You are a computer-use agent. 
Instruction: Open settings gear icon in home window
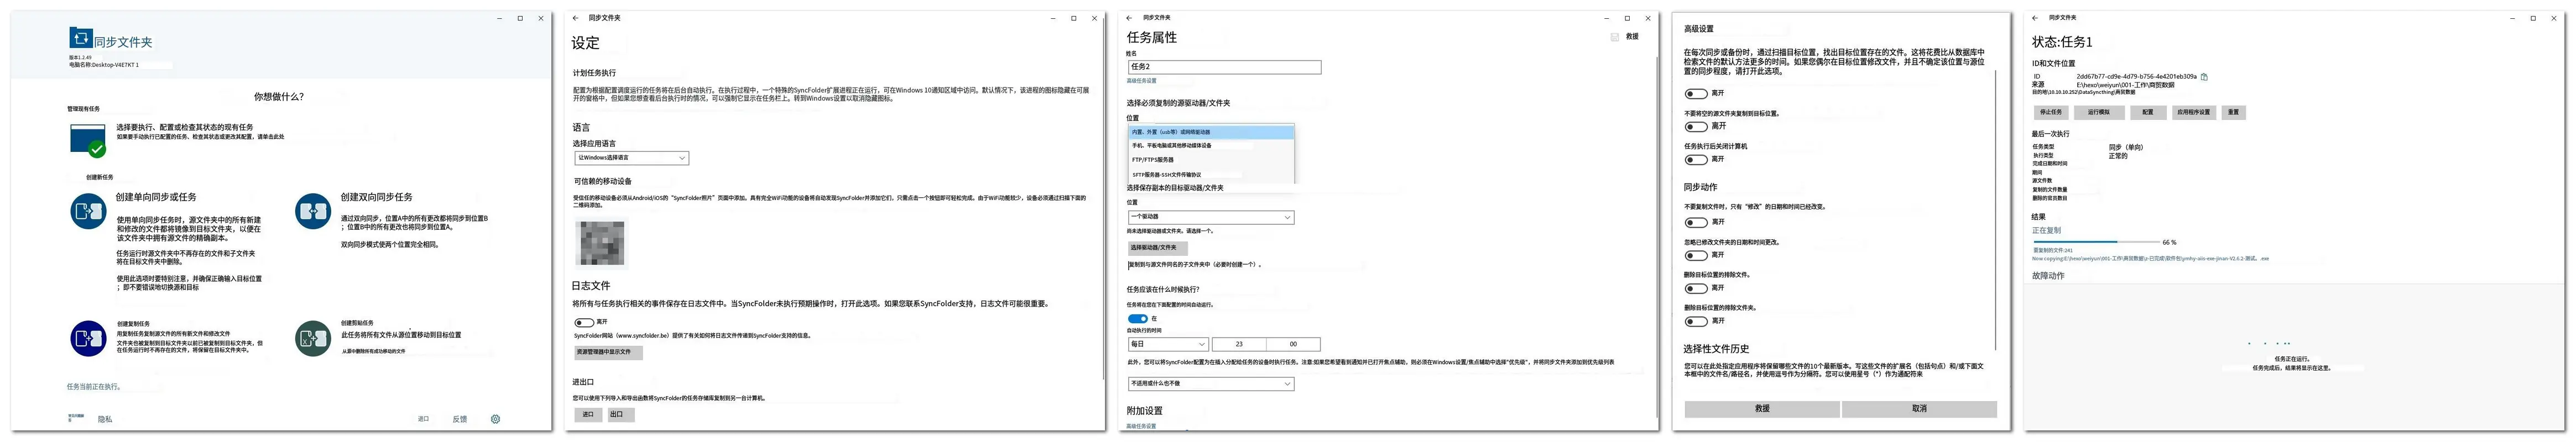495,419
